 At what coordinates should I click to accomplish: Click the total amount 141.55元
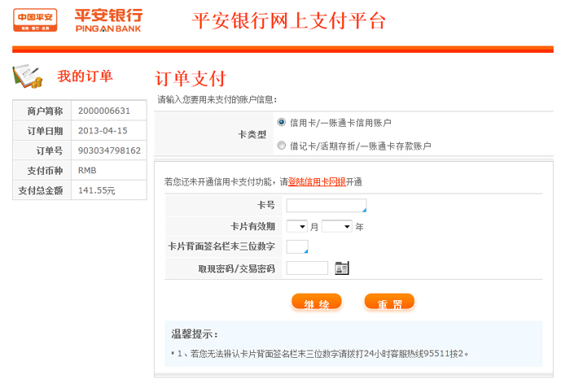pyautogui.click(x=97, y=190)
